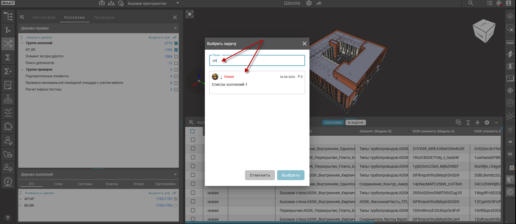Click the navigation view cube
The image size is (516, 224).
pyautogui.click(x=484, y=31)
